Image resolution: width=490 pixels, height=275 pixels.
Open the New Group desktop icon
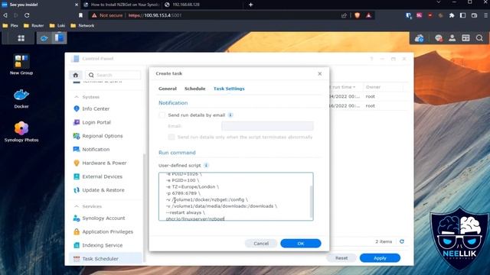coord(21,64)
